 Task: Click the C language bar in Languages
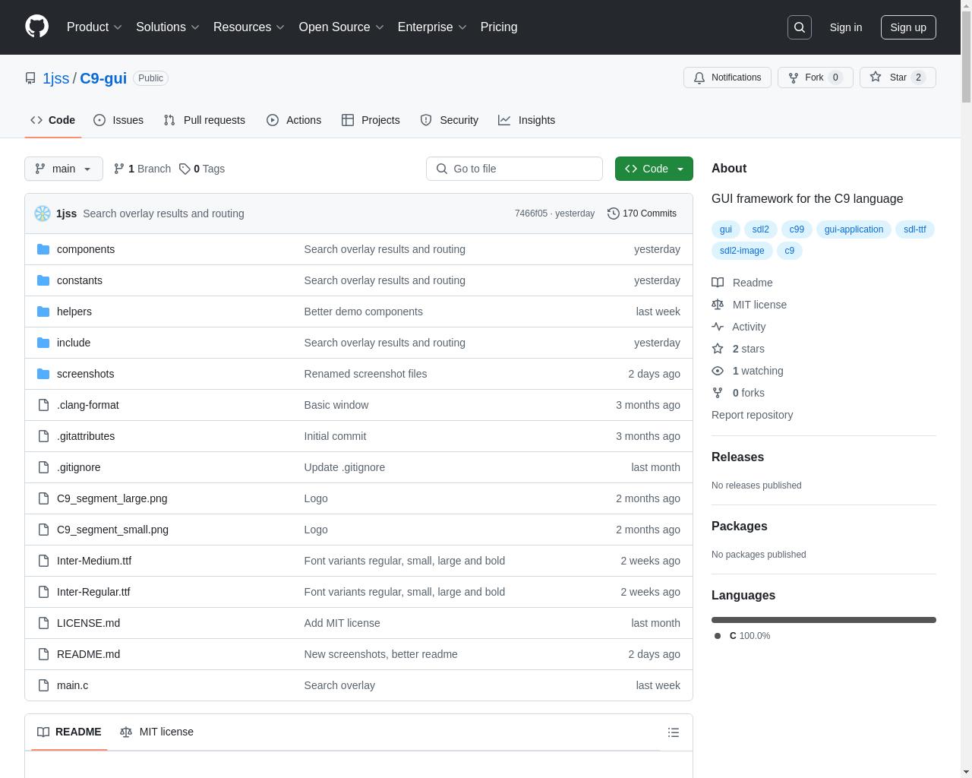(824, 620)
